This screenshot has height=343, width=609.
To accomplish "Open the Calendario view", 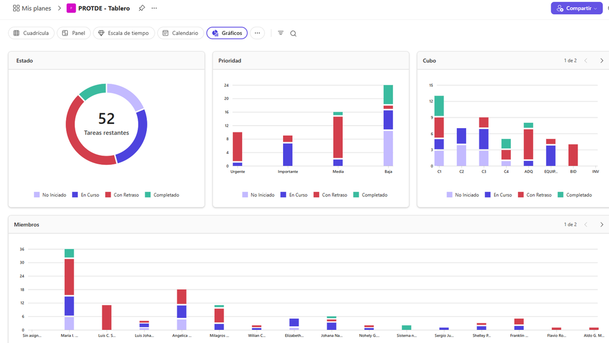I will (180, 33).
